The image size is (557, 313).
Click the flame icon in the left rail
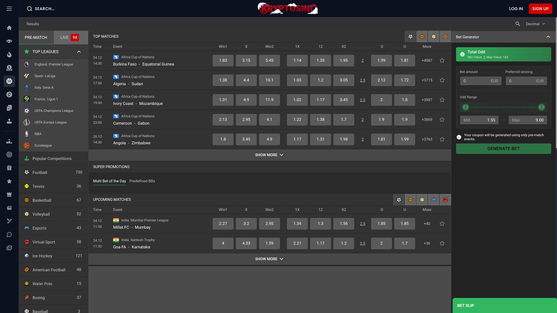(x=9, y=54)
